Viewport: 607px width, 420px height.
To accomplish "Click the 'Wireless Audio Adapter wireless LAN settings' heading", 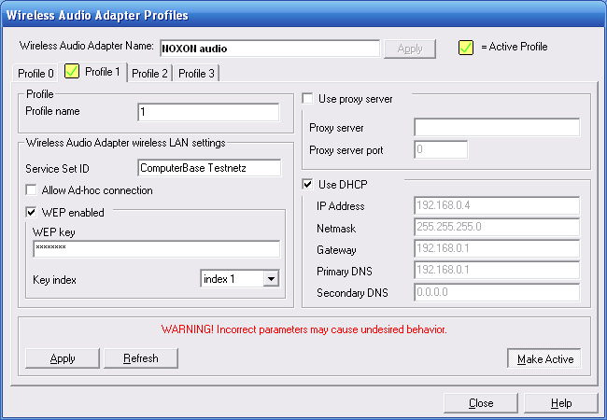I will pyautogui.click(x=126, y=143).
